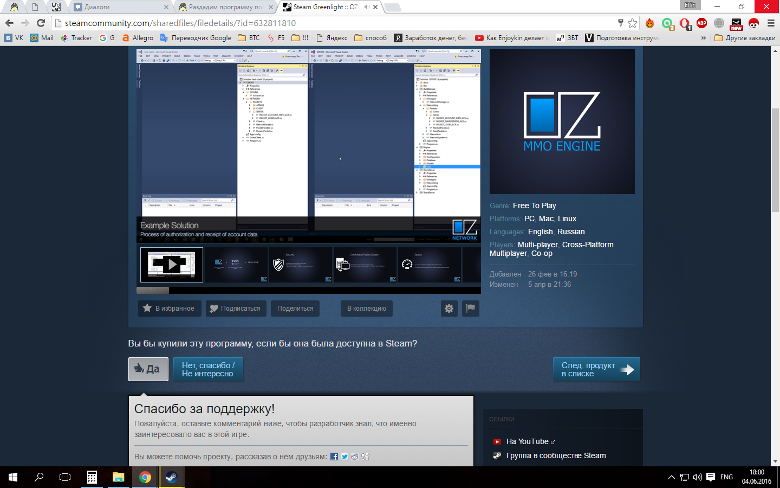780x488 pixels.
Task: Open the Mail bookmark
Action: [x=42, y=38]
